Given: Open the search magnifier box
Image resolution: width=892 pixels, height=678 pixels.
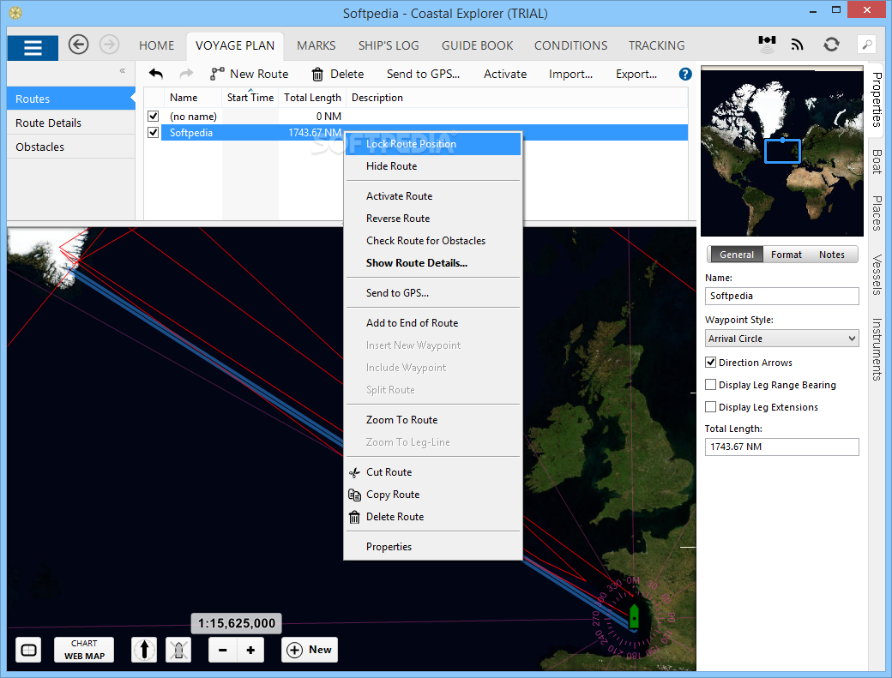Looking at the screenshot, I should click(867, 45).
